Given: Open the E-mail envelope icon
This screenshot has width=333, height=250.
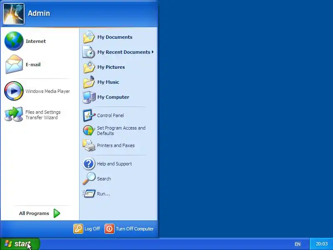Looking at the screenshot, I should coord(14,65).
